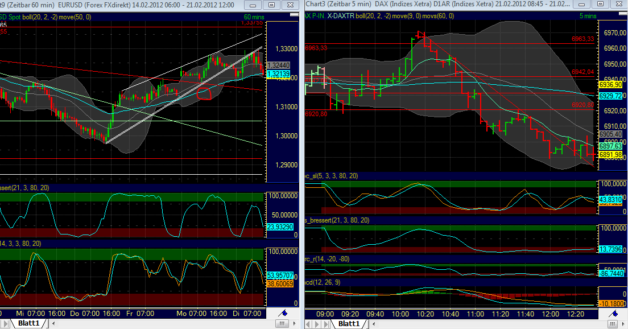Go to the last sheet in DAX window
The image size is (628, 329).
327,324
